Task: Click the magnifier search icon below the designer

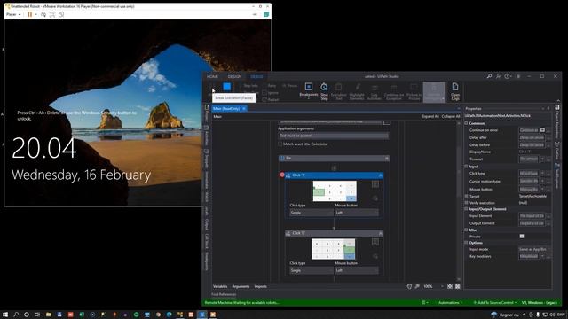Action: point(417,286)
